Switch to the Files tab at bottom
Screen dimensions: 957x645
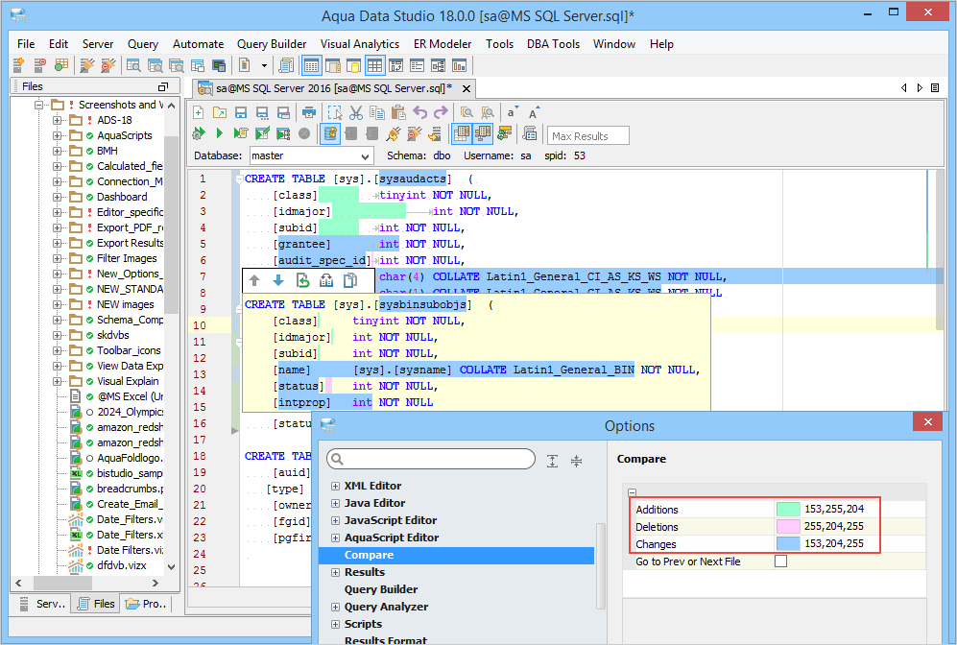point(96,604)
